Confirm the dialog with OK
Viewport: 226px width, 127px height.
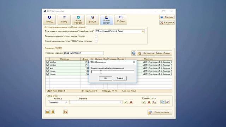106,78
